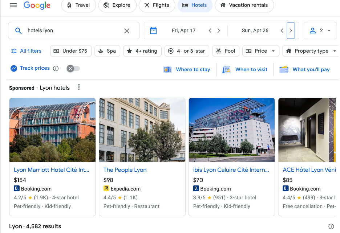Open All filters panel
This screenshot has width=340, height=233.
point(26,51)
